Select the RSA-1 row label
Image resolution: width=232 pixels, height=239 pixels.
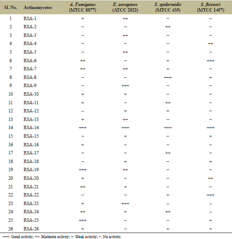click(30, 18)
